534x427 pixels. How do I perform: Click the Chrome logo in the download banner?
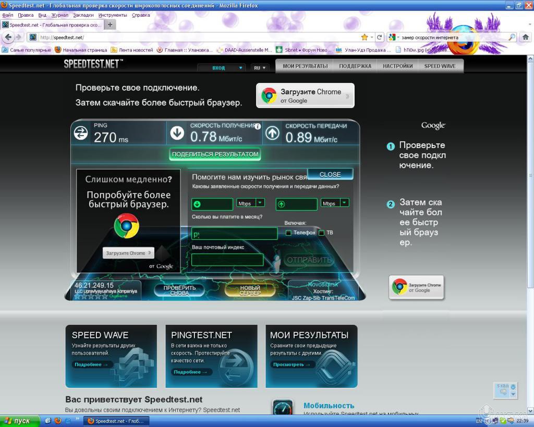coord(269,95)
